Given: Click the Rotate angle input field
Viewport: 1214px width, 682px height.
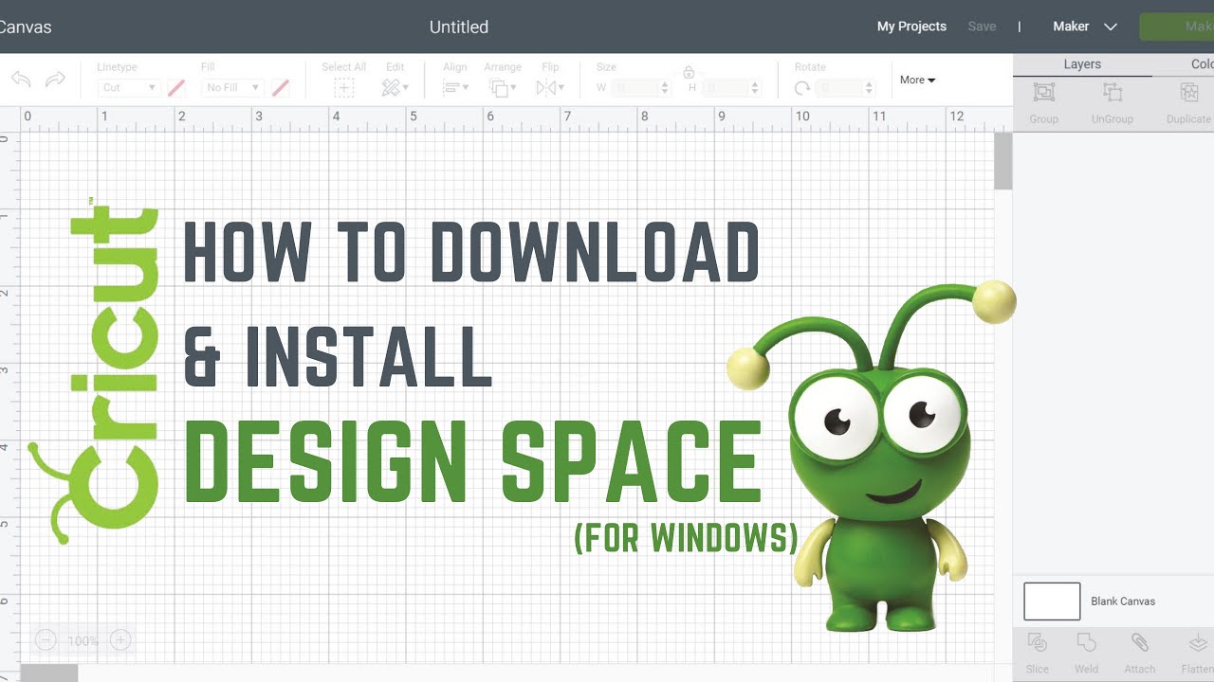Looking at the screenshot, I should tap(838, 87).
